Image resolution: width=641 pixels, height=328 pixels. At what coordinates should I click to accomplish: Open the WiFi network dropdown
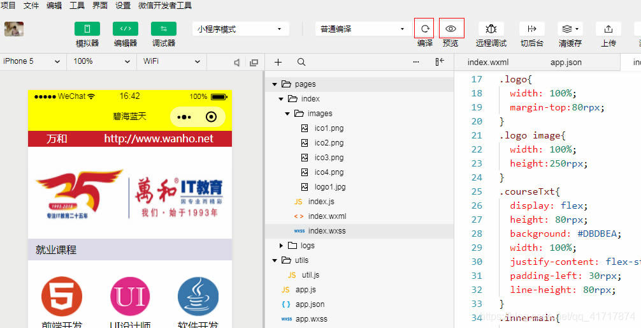pyautogui.click(x=171, y=61)
